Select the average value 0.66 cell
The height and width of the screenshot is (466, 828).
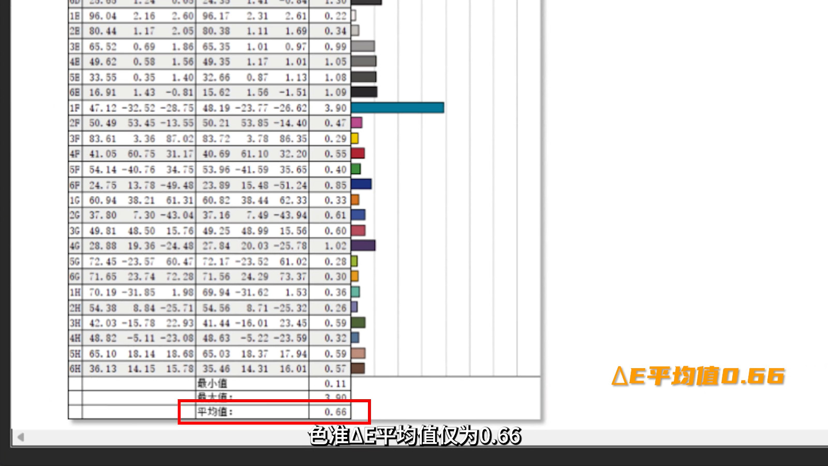pos(330,412)
